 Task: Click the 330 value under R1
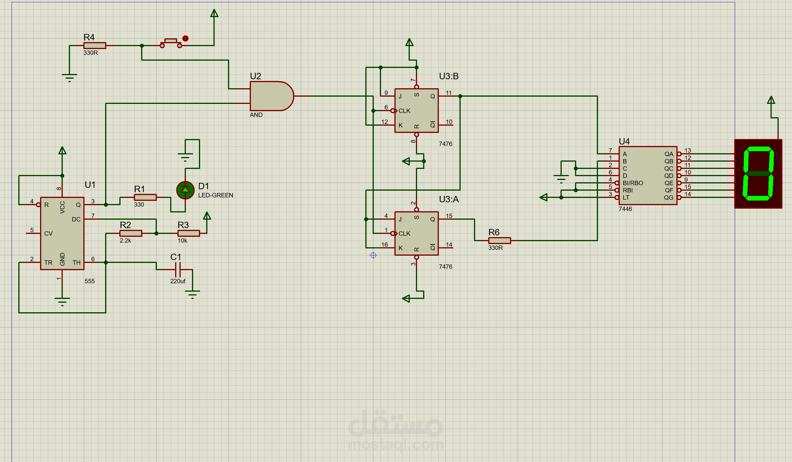click(x=139, y=205)
